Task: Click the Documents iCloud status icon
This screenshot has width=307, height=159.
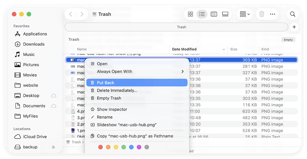Action: 54,106
